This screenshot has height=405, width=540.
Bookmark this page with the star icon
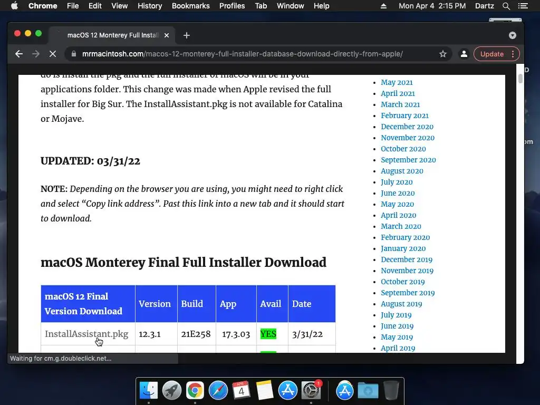tap(443, 54)
